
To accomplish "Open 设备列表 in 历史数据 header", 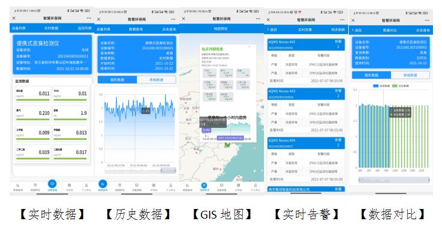I will coord(103,29).
